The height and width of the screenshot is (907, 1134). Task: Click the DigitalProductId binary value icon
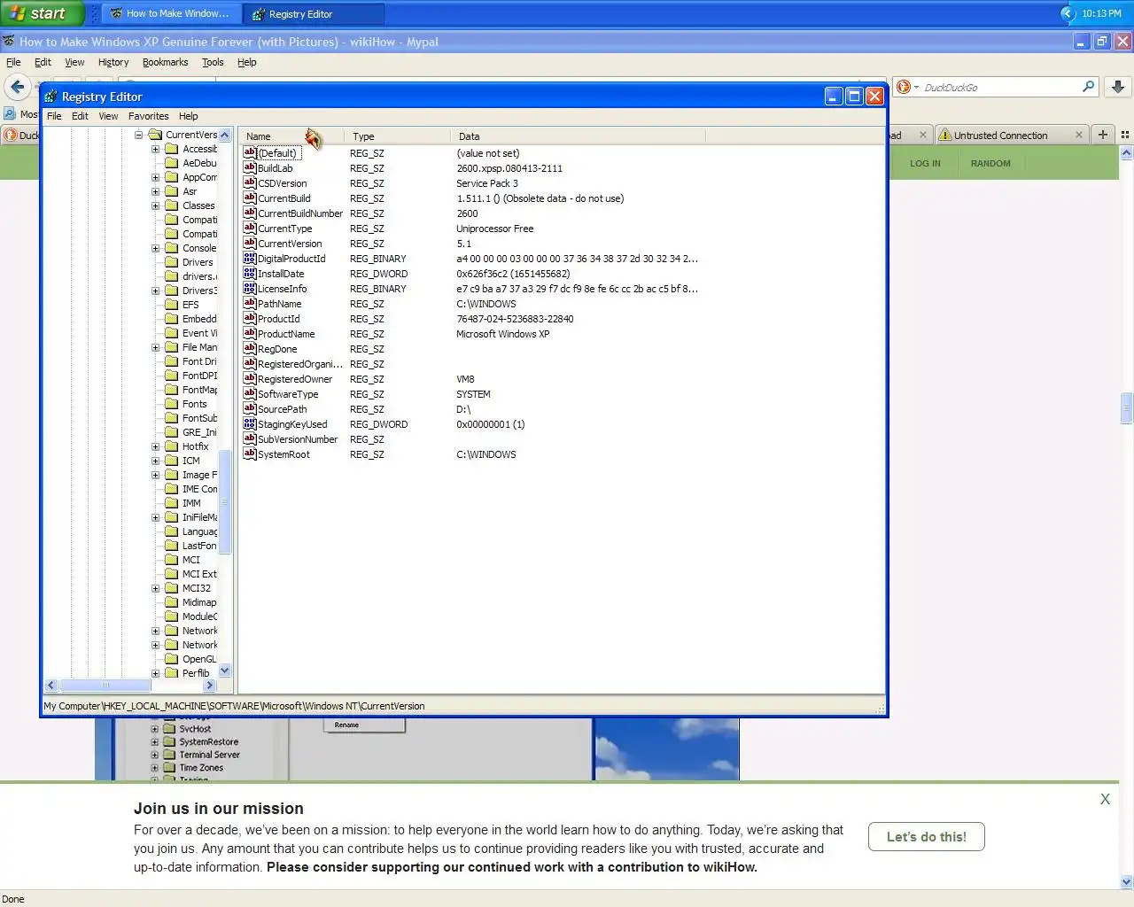click(x=250, y=258)
